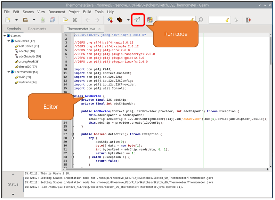275x200 pixels.
Task: Open the Edit menu
Action: [16, 12]
